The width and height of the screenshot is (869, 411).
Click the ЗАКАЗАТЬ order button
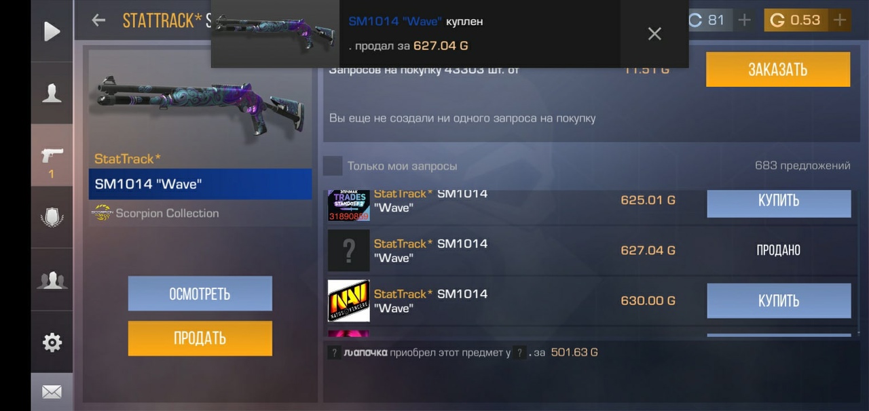coord(778,69)
